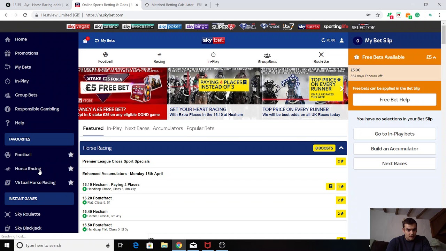The height and width of the screenshot is (251, 446).
Task: Open Sky Casino brand logo
Action: (106, 27)
